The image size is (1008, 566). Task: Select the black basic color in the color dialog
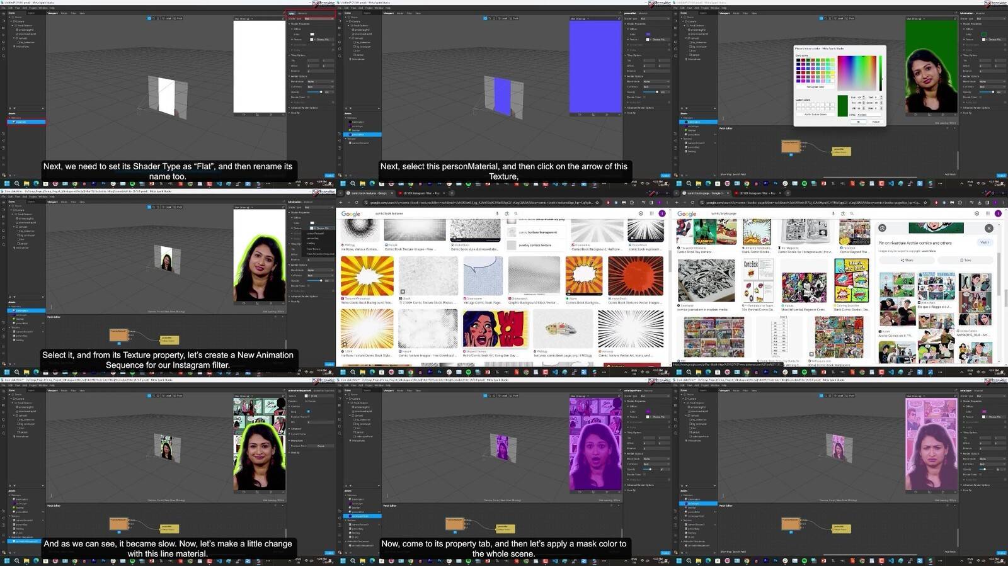798,60
